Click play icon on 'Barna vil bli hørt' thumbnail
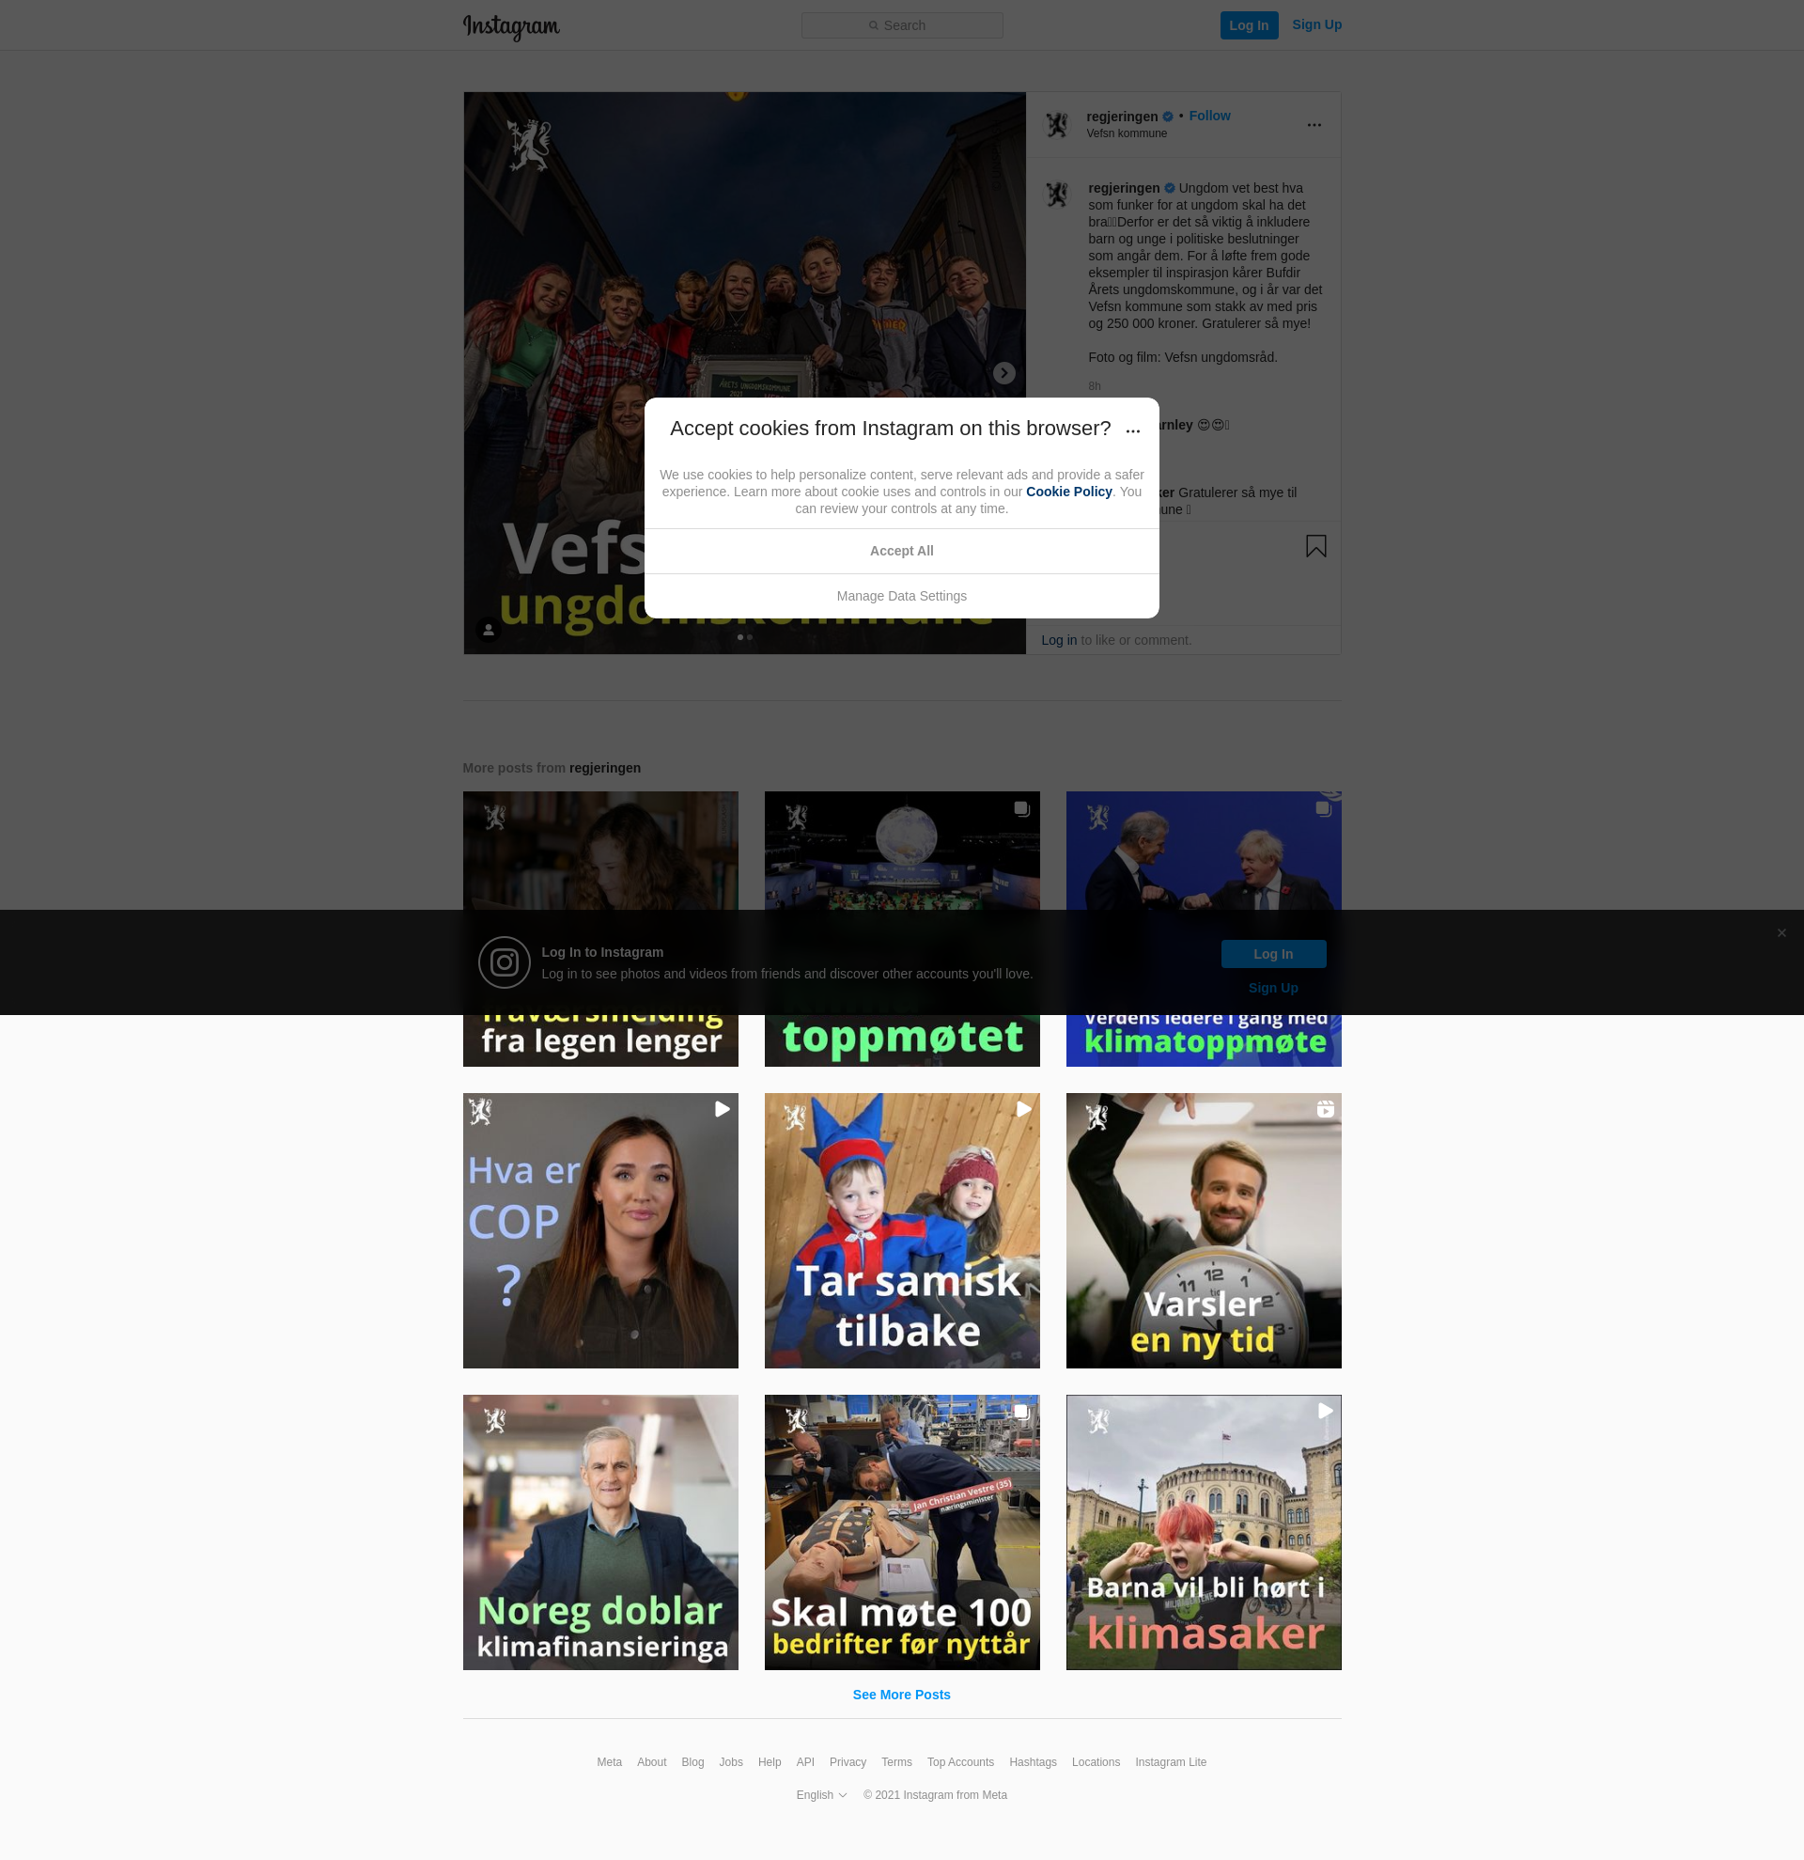This screenshot has width=1804, height=1860. [x=1325, y=1411]
